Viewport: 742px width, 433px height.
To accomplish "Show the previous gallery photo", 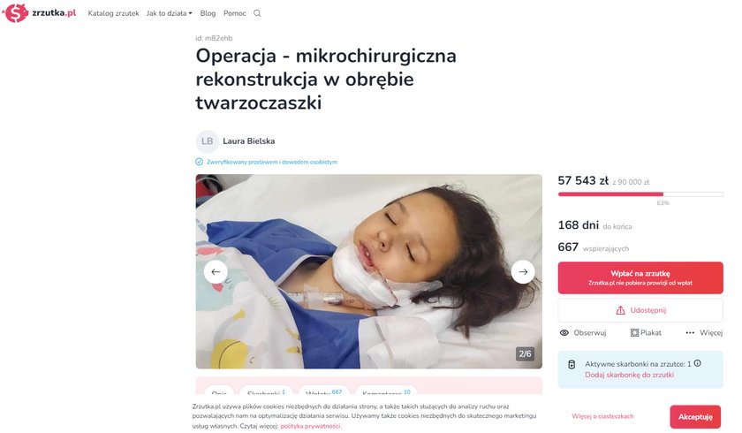I will click(216, 271).
